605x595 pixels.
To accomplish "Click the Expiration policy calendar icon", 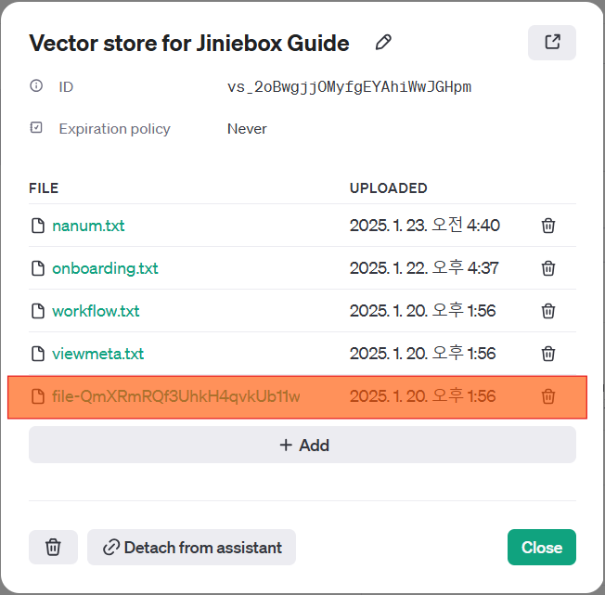I will click(x=36, y=128).
